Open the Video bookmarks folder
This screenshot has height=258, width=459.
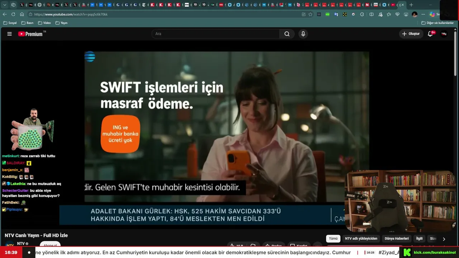tap(44, 23)
